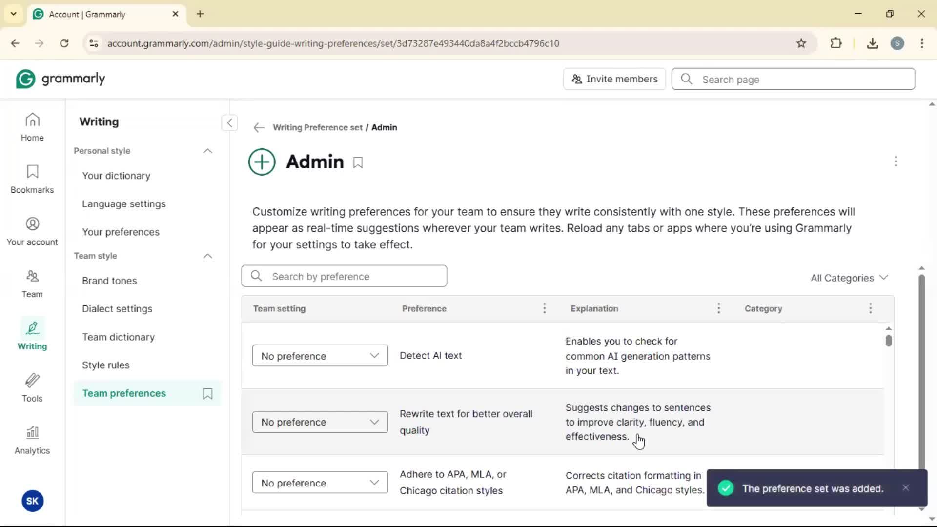The width and height of the screenshot is (937, 527).
Task: Open three-dot menu for Admin set
Action: [x=896, y=162]
